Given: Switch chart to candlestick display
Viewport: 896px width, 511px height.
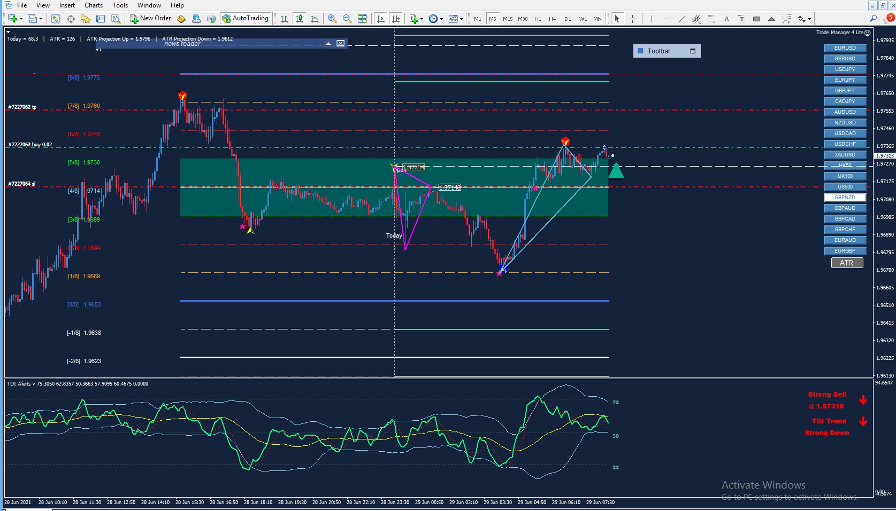Looking at the screenshot, I should (x=300, y=19).
